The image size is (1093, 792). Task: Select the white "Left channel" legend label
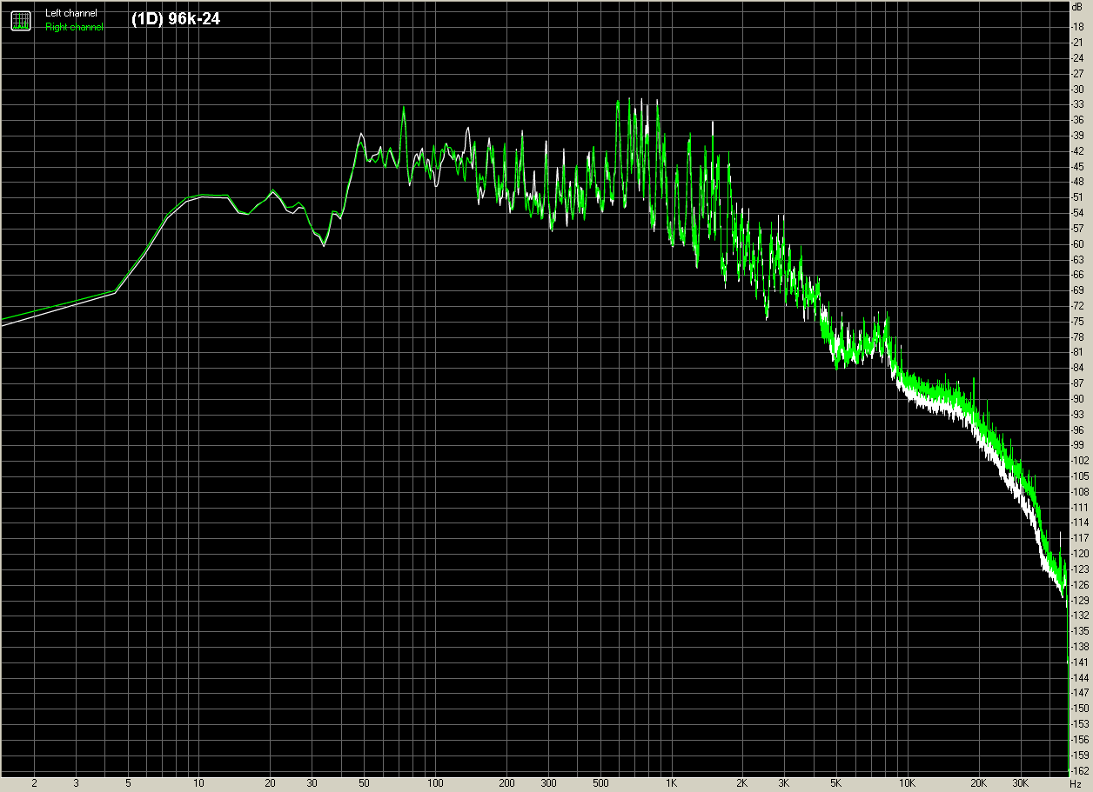click(x=71, y=13)
